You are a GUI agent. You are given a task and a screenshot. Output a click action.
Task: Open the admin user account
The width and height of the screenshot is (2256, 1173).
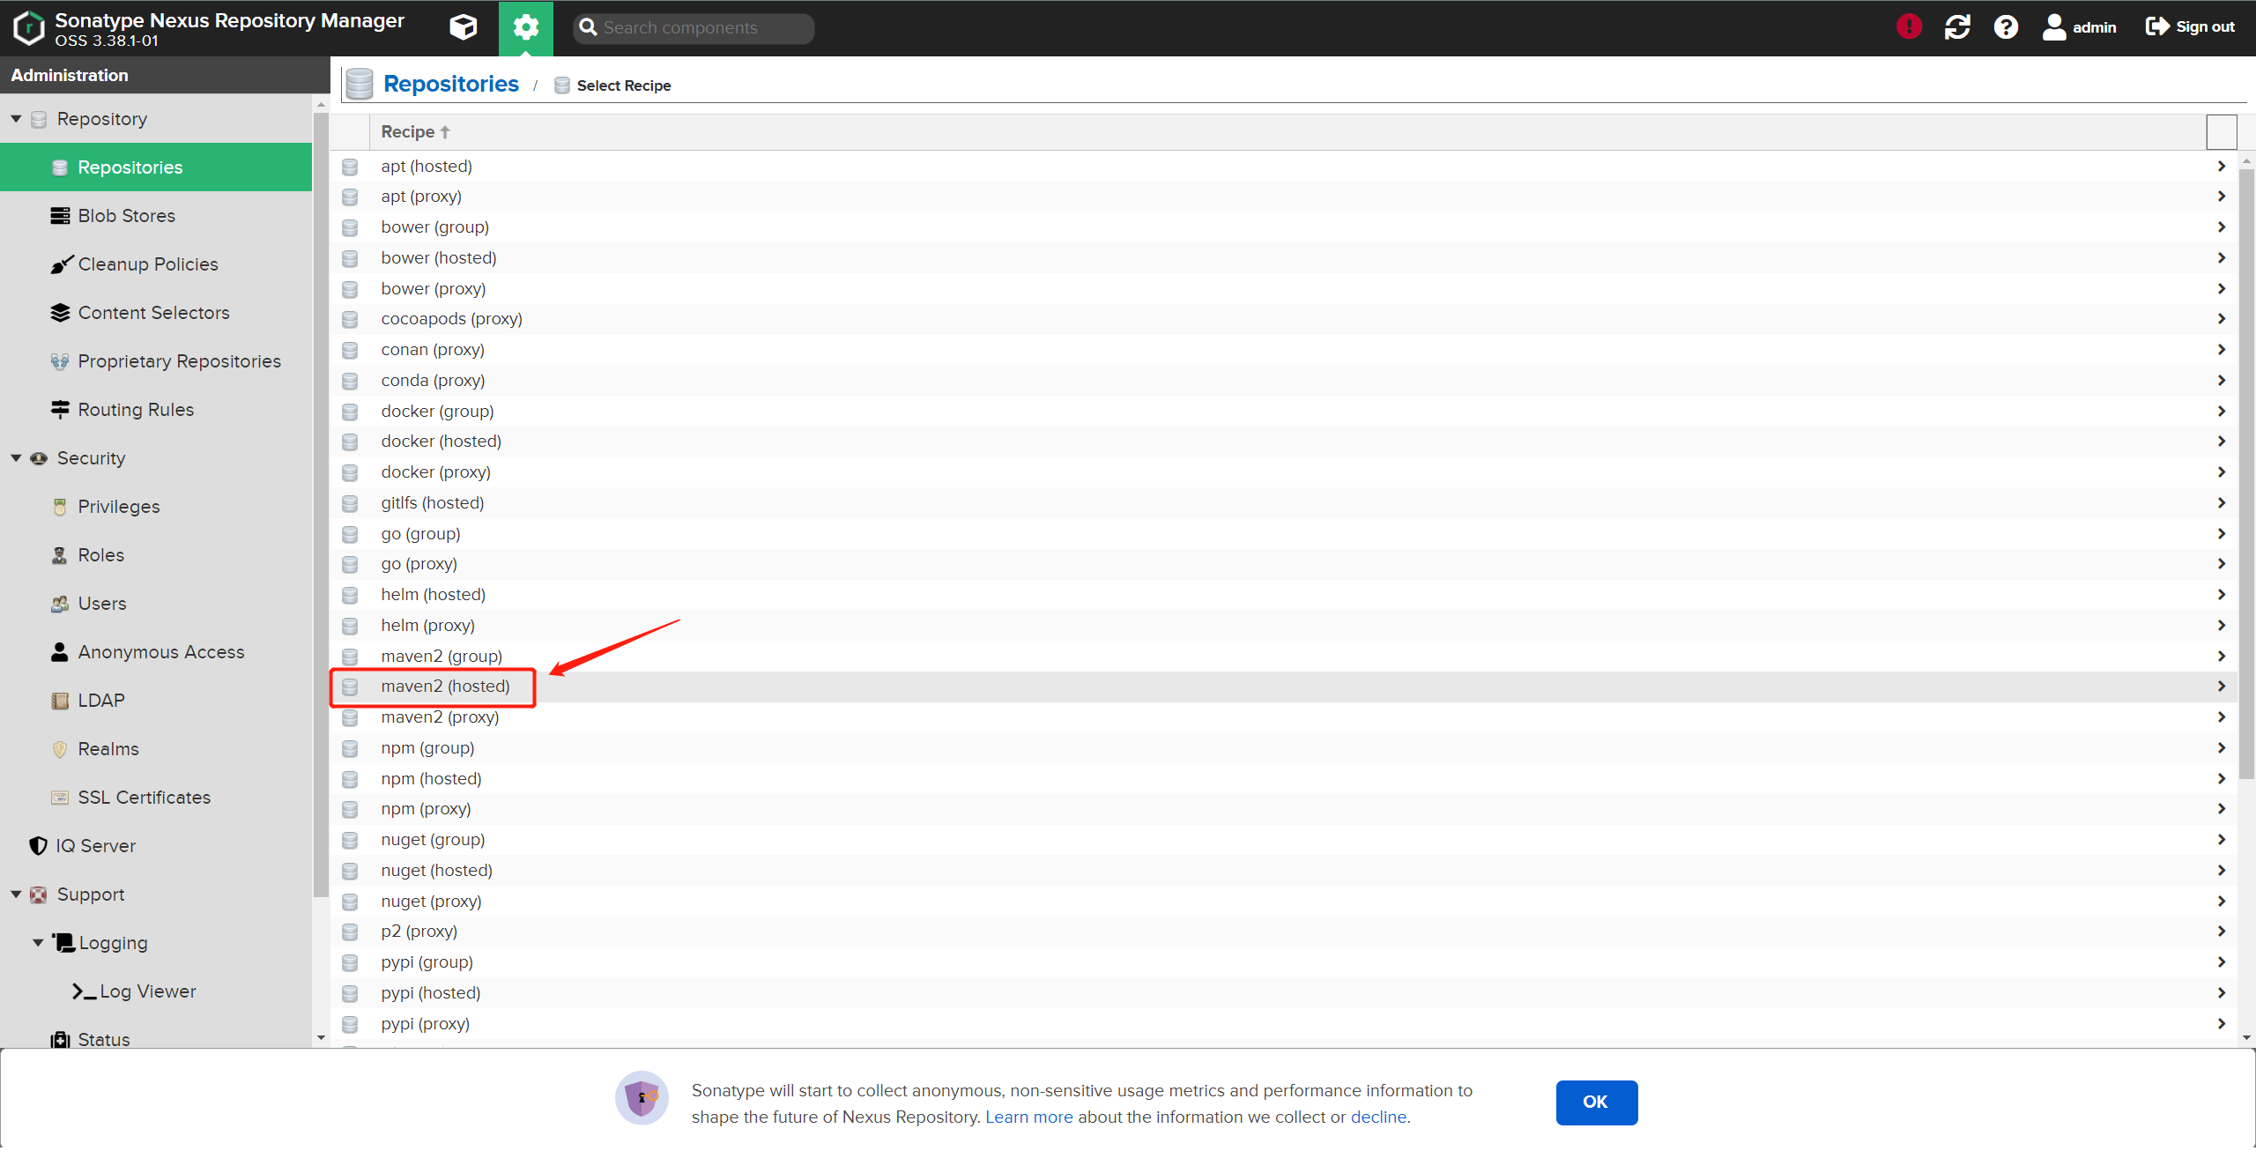pos(2079,27)
